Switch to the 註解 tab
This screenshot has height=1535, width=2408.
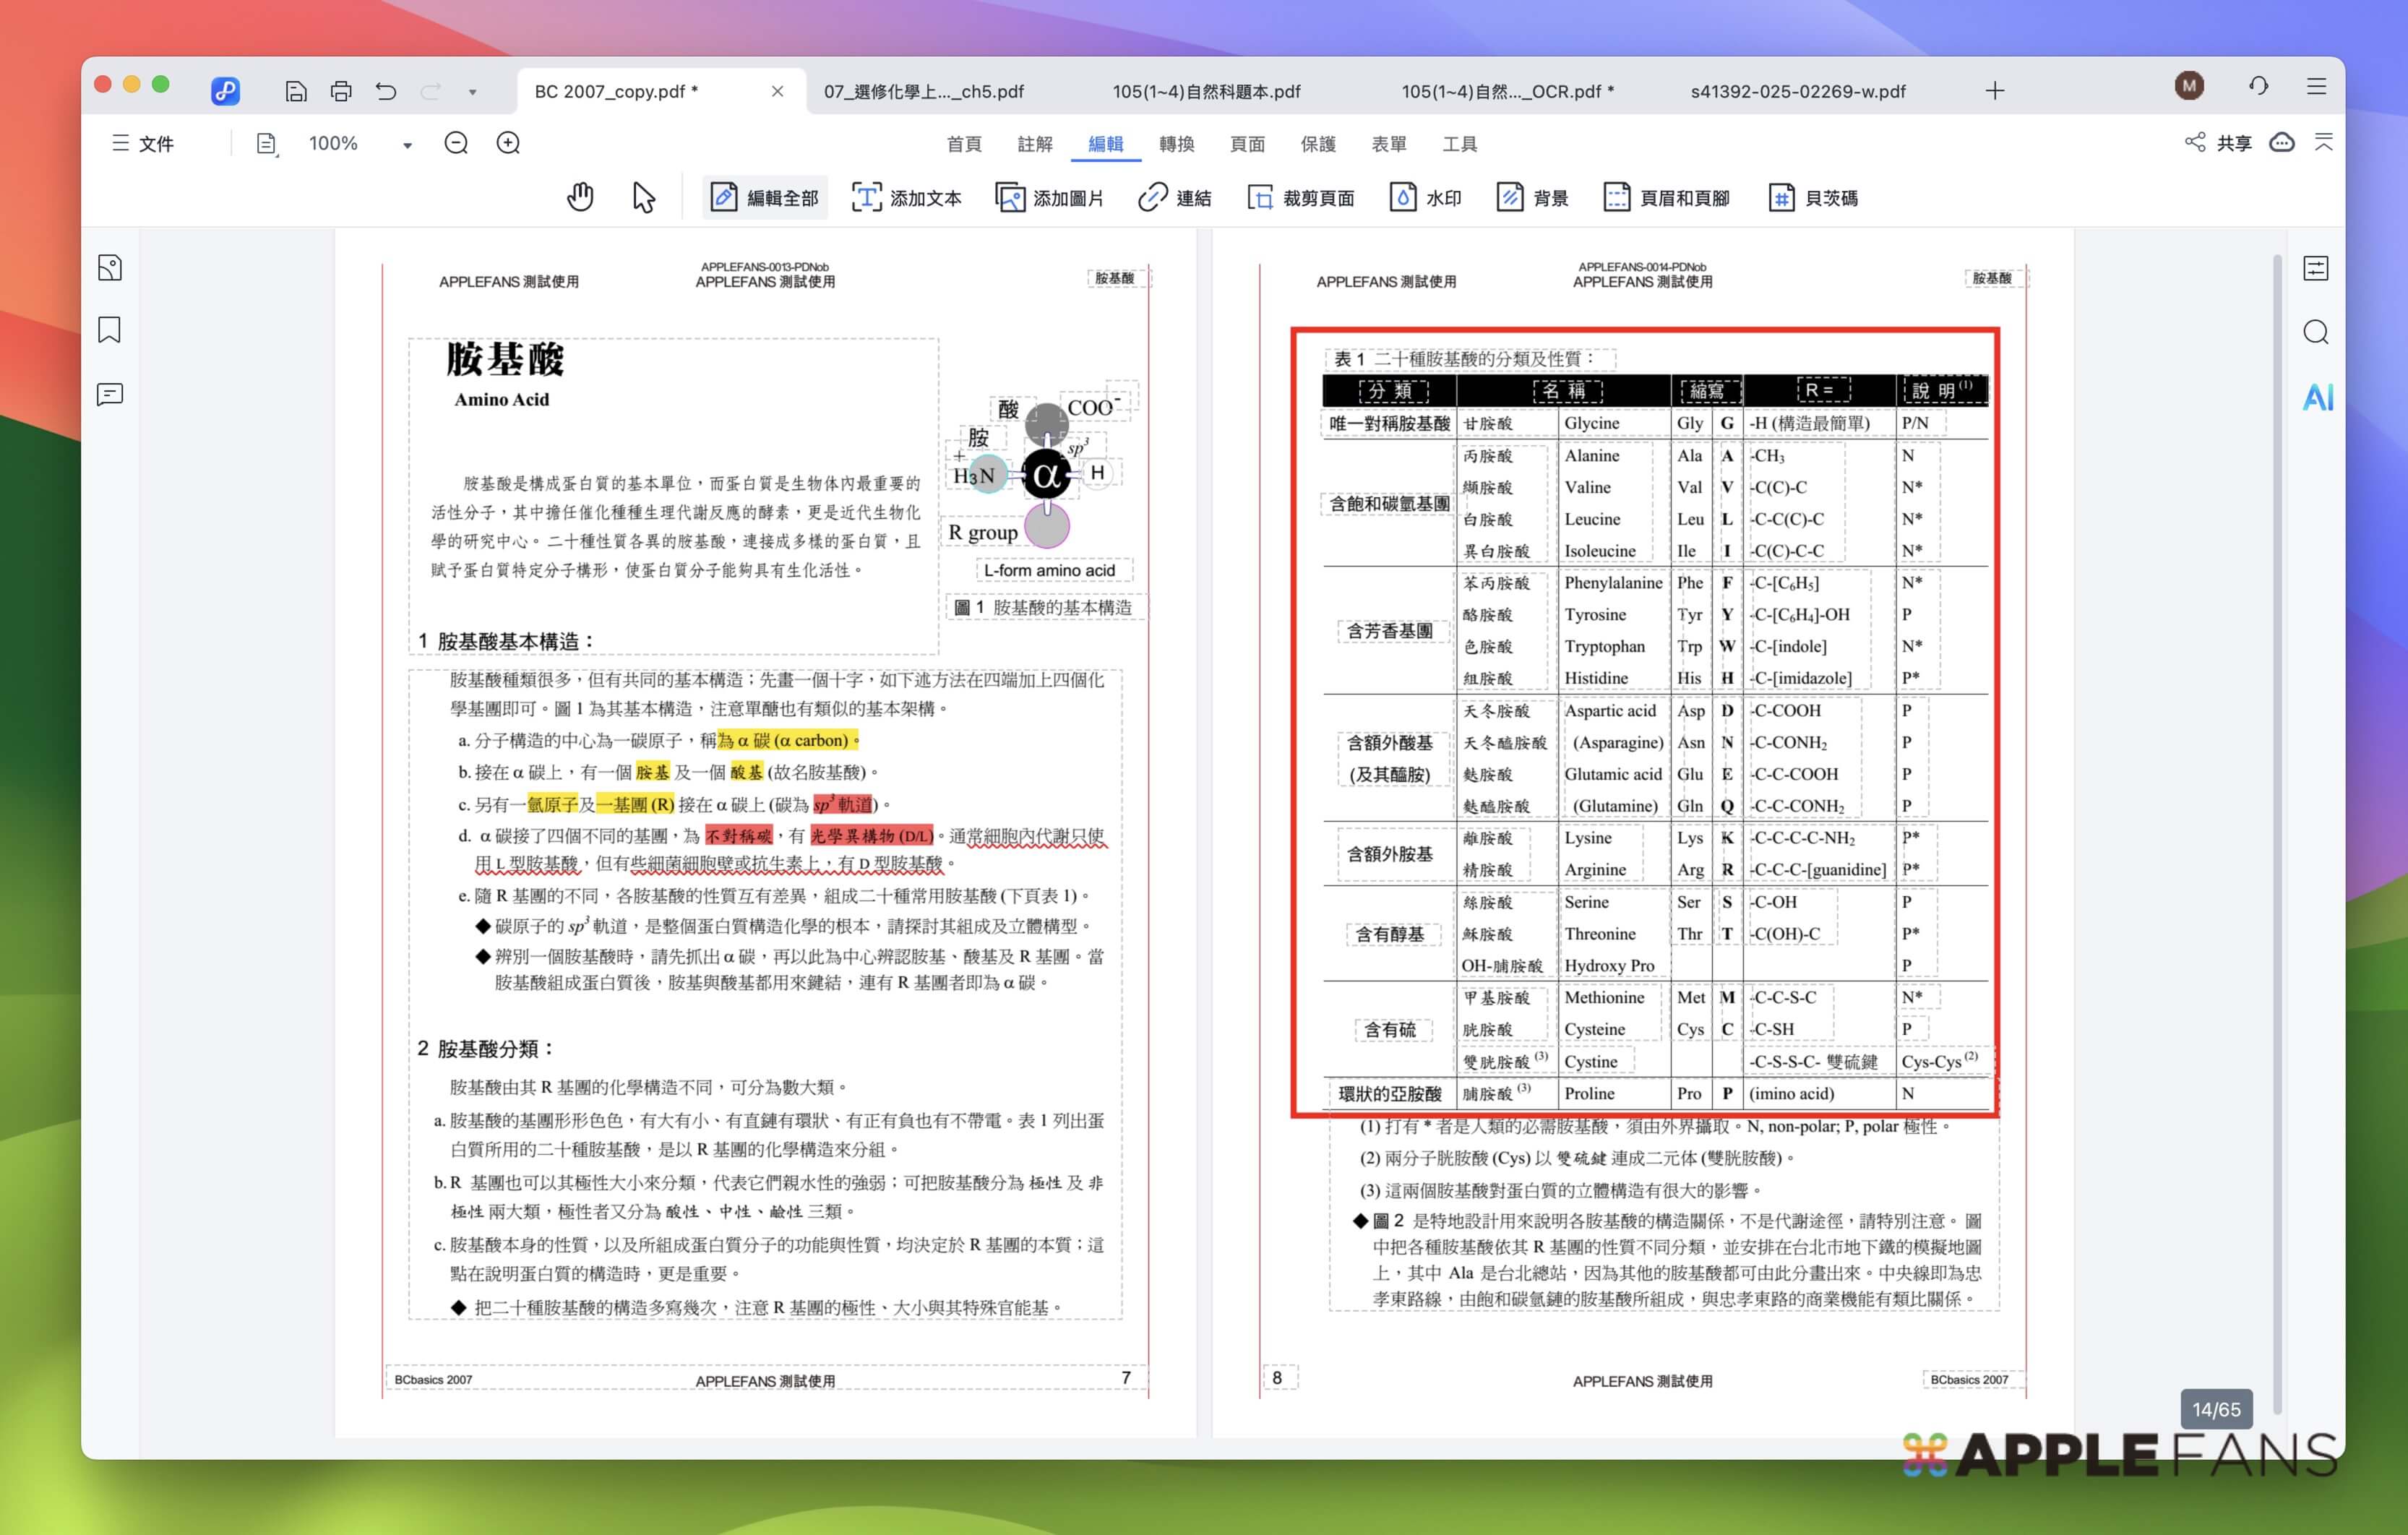point(1035,143)
